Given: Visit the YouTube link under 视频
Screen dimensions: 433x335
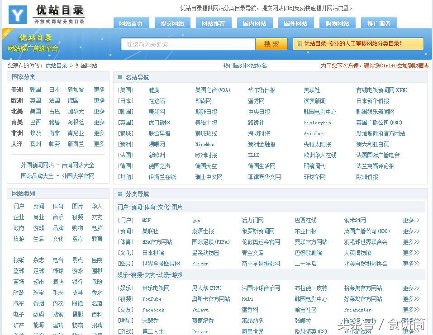Looking at the screenshot, I should coord(152,299).
